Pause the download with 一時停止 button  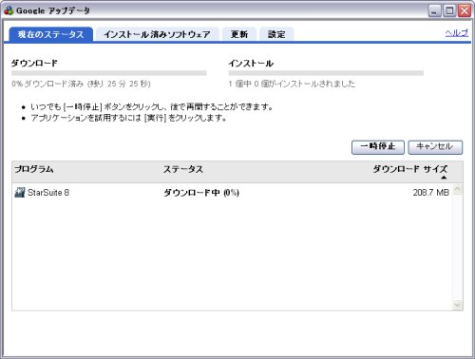[x=378, y=147]
